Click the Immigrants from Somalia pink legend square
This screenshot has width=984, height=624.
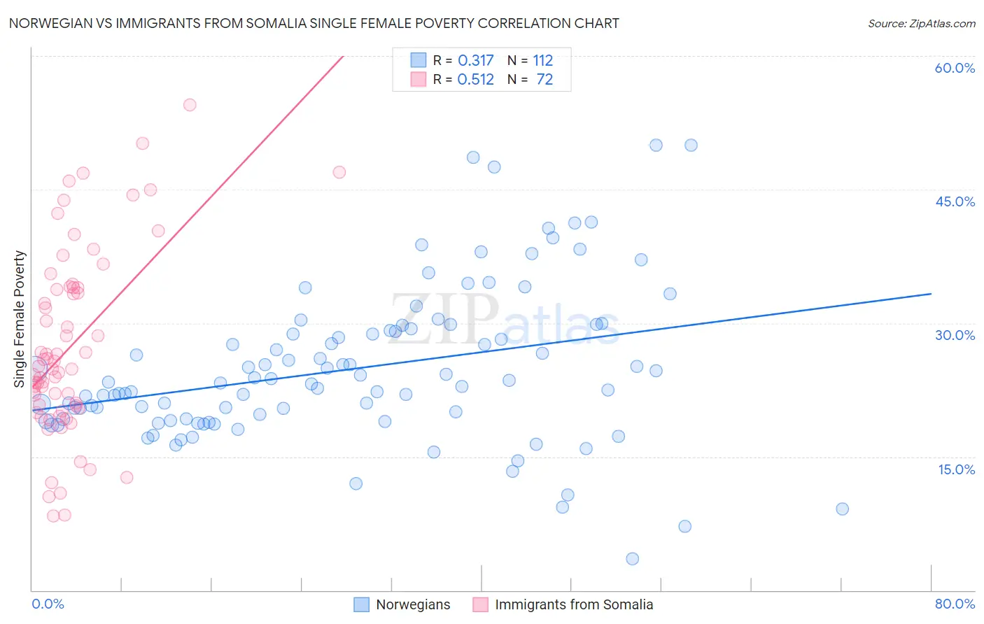[x=480, y=604]
